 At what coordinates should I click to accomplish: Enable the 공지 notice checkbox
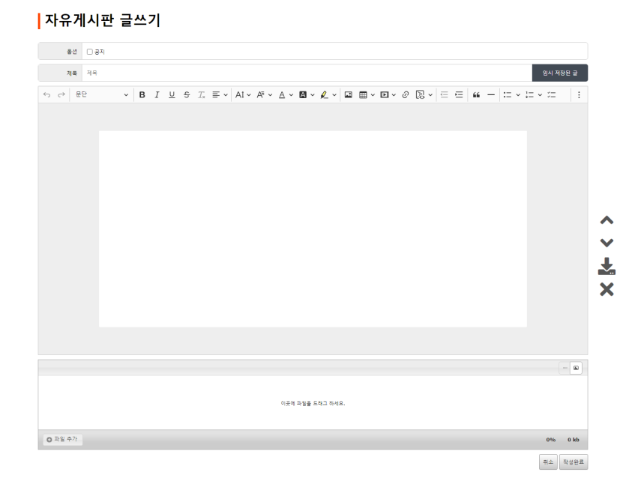[x=88, y=51]
